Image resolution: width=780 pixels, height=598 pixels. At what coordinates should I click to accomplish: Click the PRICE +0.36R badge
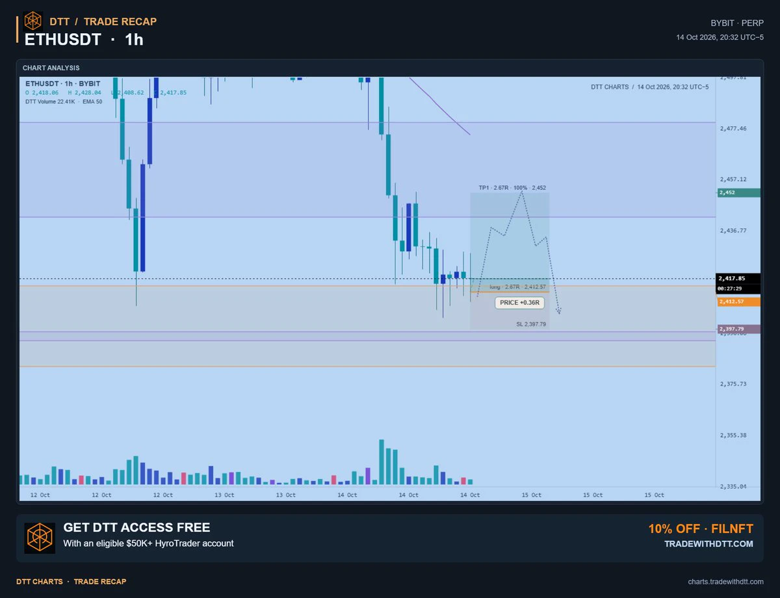[519, 303]
